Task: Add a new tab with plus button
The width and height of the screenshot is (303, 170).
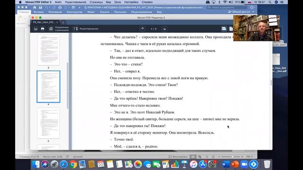Action: 63,22
